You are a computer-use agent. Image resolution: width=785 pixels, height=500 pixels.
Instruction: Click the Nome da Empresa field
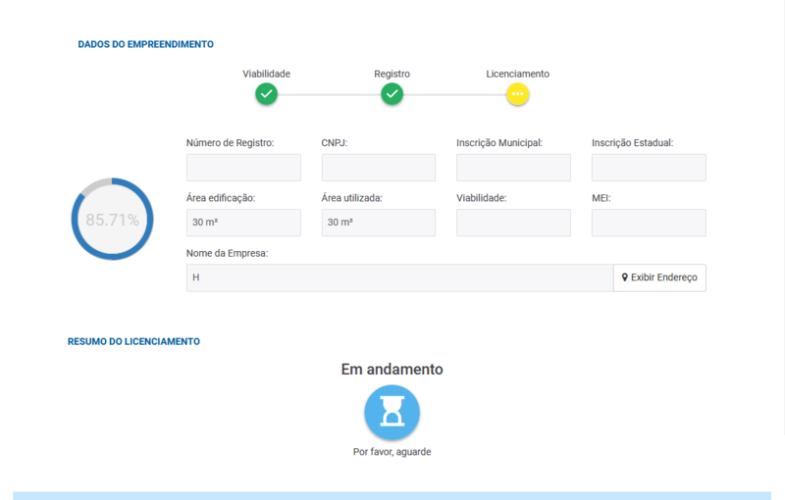coord(399,277)
